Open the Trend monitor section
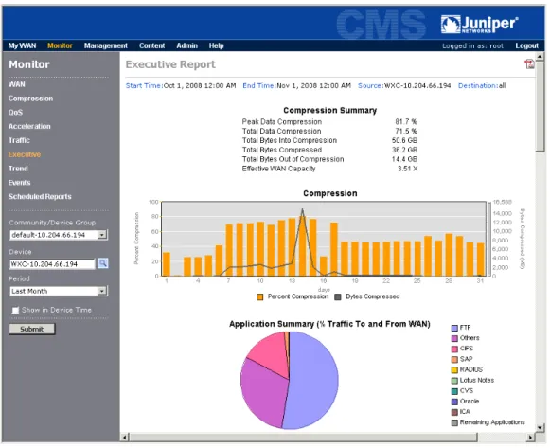 18,169
